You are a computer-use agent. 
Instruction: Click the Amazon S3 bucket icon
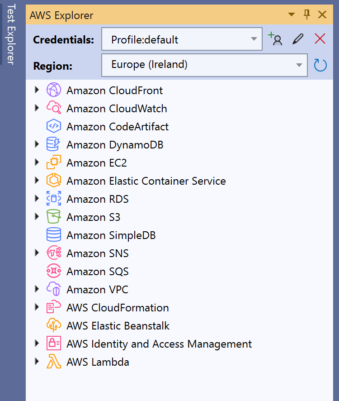(x=53, y=217)
